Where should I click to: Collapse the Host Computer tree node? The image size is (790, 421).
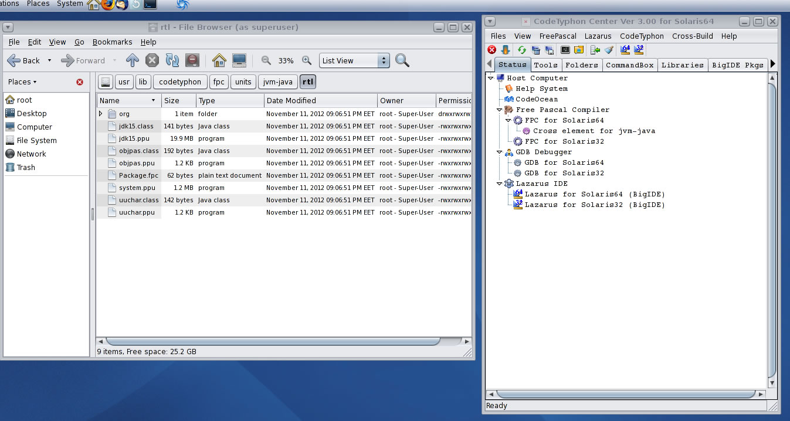point(490,78)
